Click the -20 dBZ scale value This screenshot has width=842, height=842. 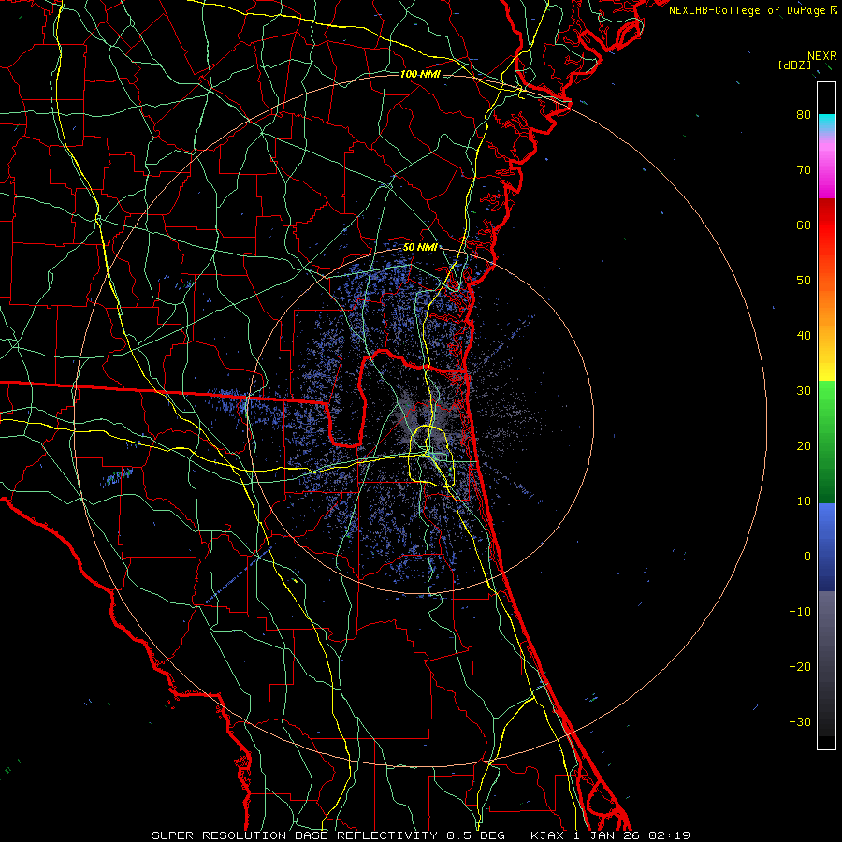(x=800, y=666)
